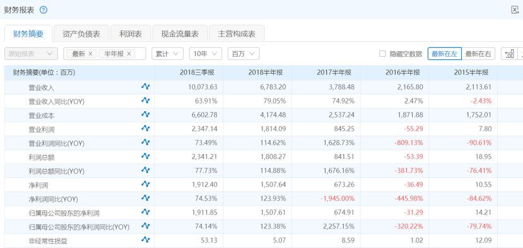Select 最新在右 ordering

(478, 54)
